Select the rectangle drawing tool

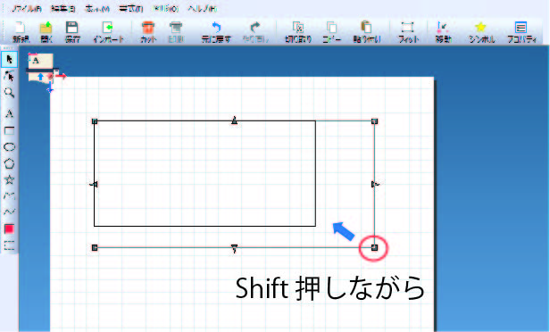point(9,131)
